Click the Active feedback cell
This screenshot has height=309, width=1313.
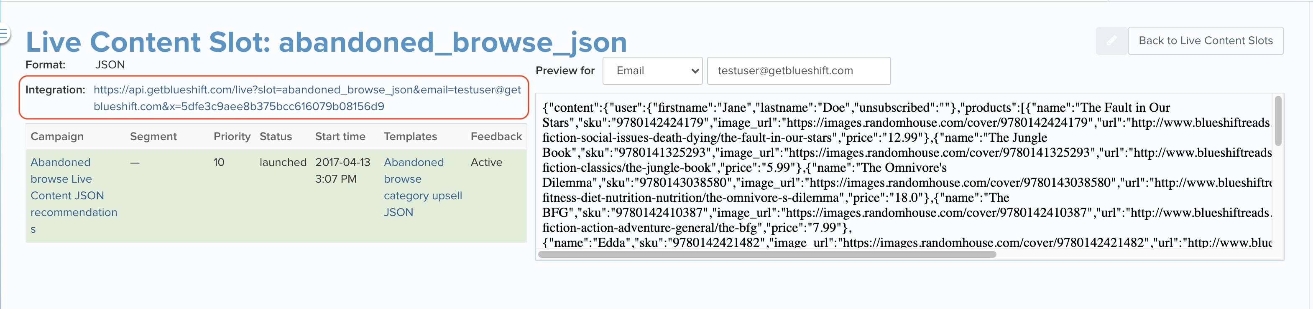(486, 162)
